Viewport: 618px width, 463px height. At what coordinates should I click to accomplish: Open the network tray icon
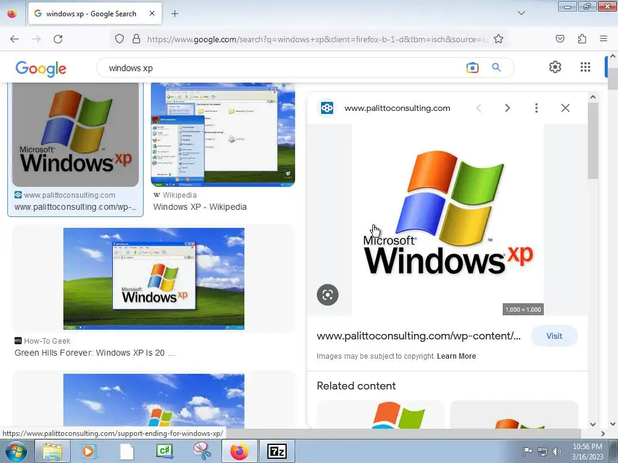click(543, 451)
